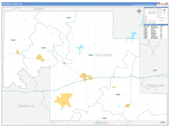Select the OKFUSKEE county name label

coord(103,55)
